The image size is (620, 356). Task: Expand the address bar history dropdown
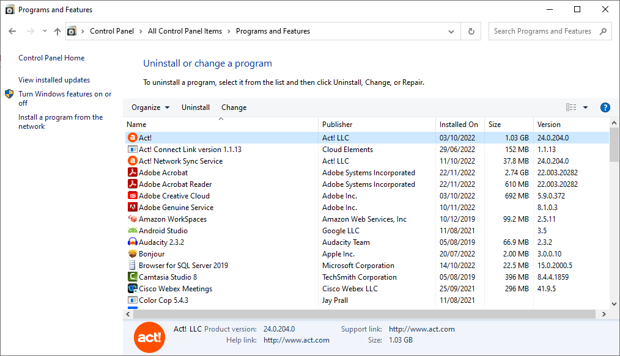(452, 31)
